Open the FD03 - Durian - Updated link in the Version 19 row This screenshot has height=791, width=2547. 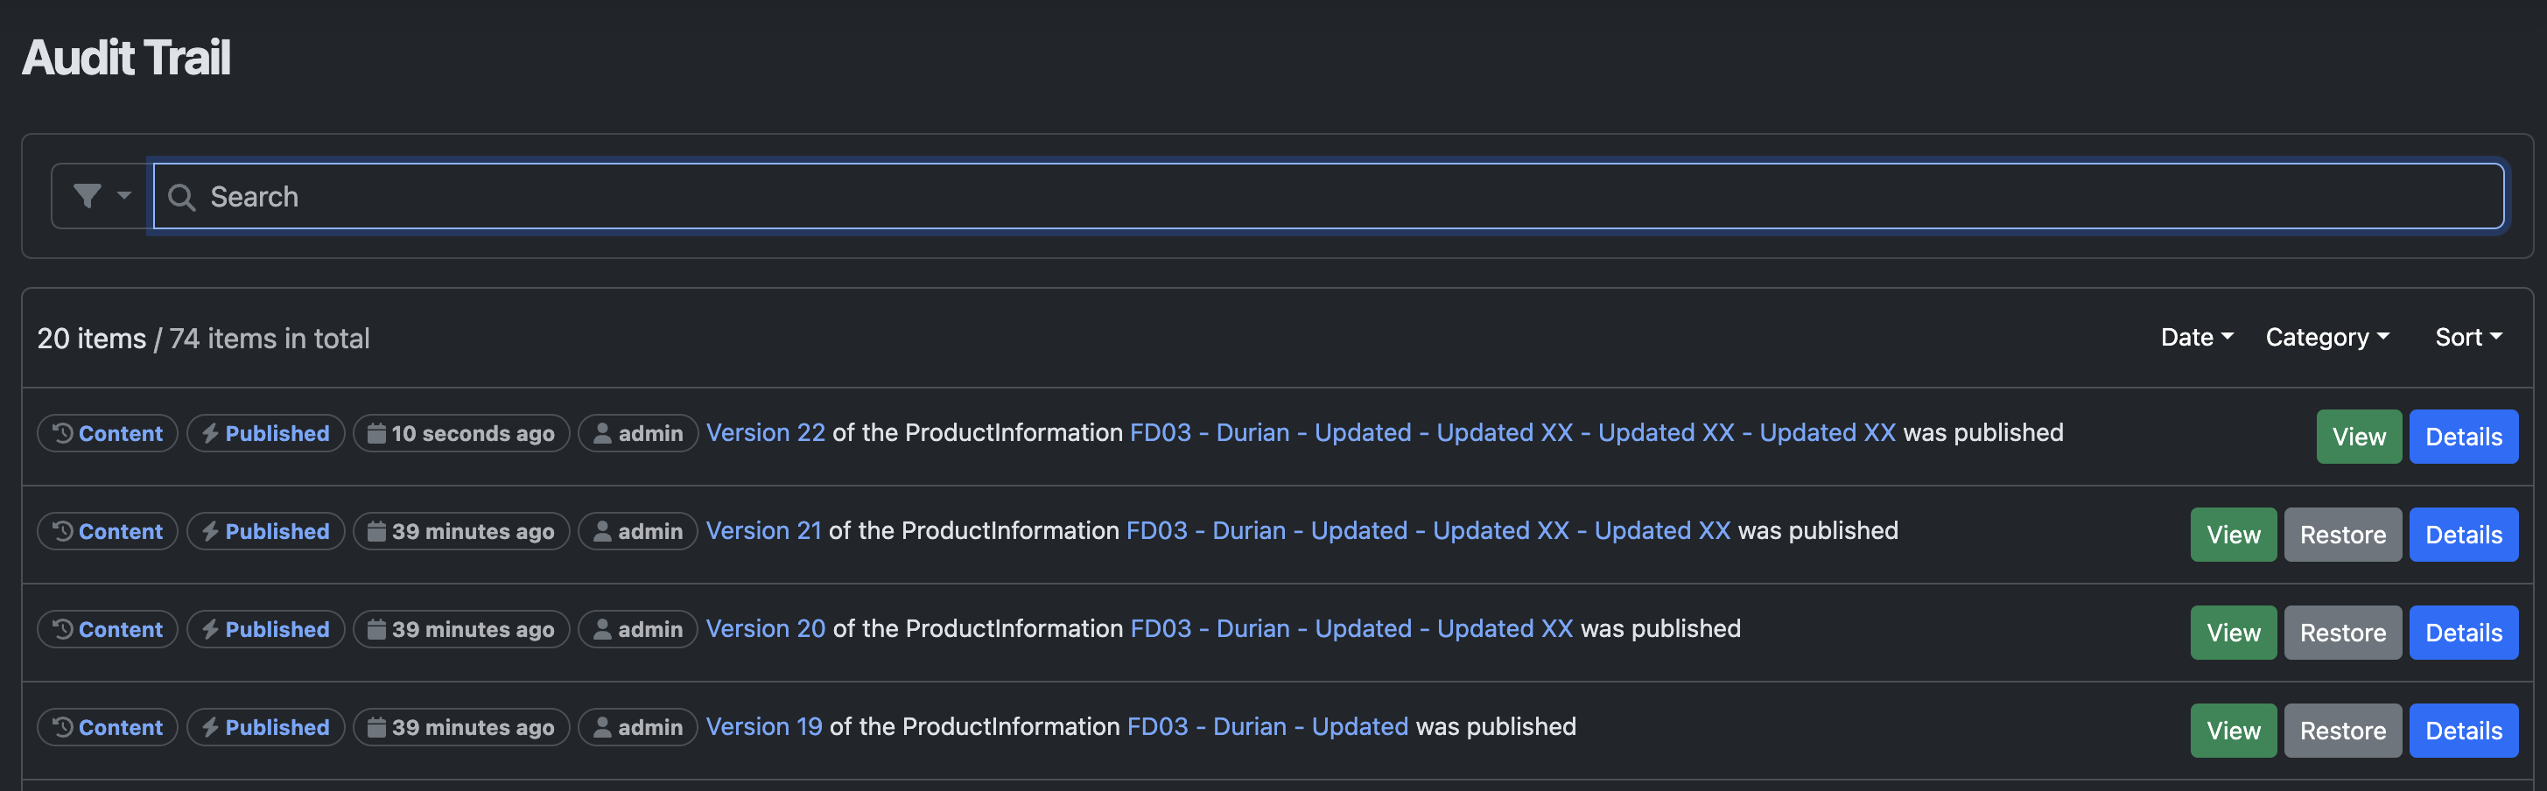point(1267,725)
